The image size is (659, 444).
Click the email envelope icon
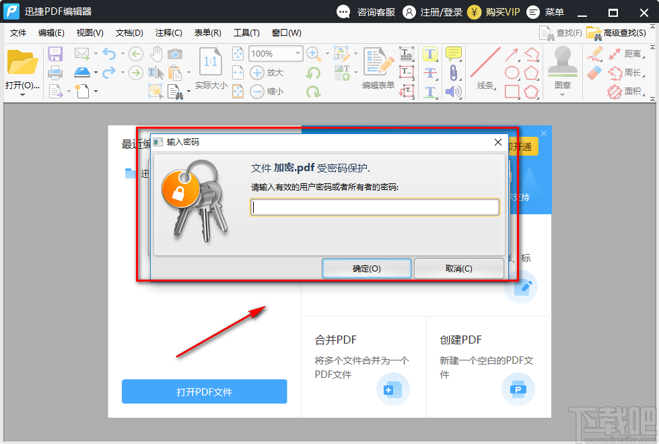click(x=81, y=54)
